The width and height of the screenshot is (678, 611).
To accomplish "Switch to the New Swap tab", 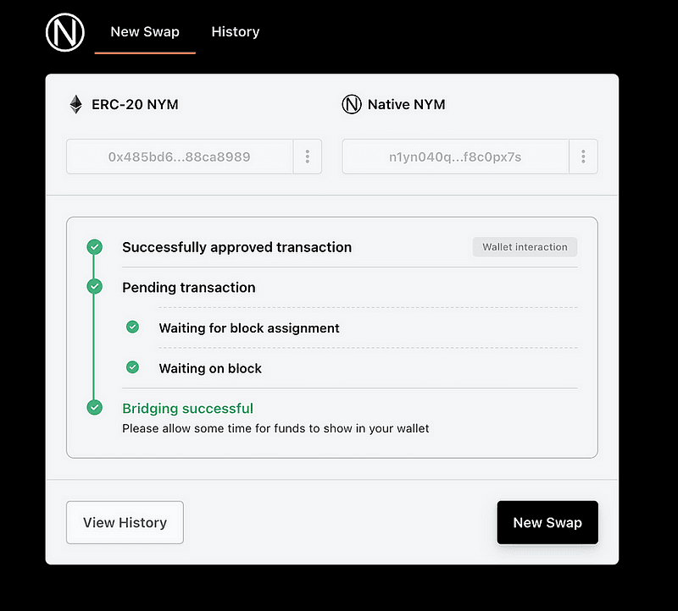I will (145, 32).
